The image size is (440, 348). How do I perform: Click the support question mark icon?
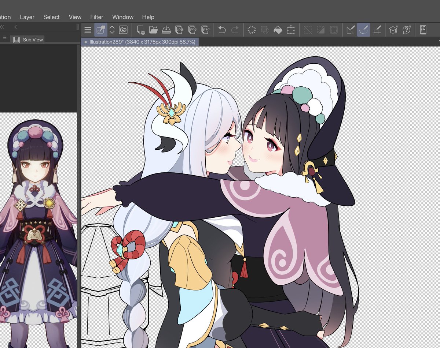[406, 30]
